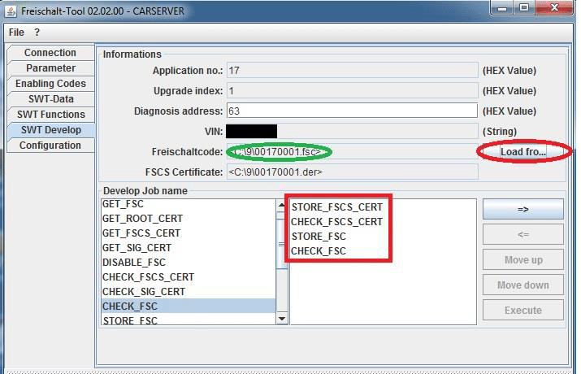Viewport: 581px width, 374px height.
Task: Open the File menu
Action: click(16, 33)
